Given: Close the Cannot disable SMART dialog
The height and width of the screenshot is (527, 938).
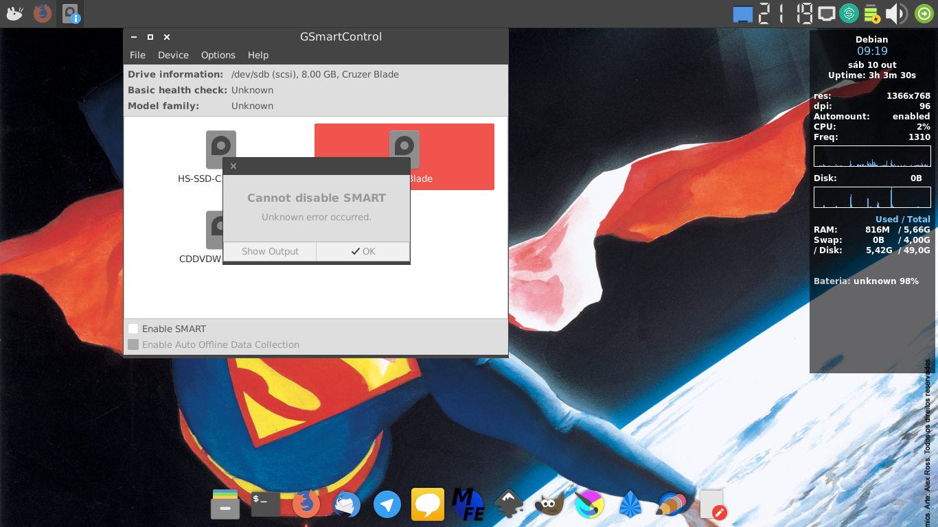Looking at the screenshot, I should point(233,166).
